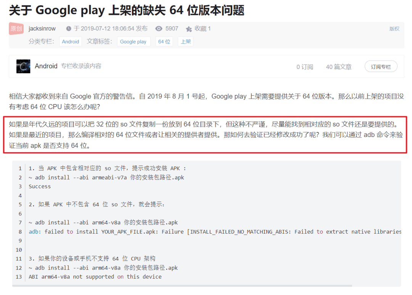The image size is (412, 295).
Task: Click the eye view-count icon
Action: 158,28
